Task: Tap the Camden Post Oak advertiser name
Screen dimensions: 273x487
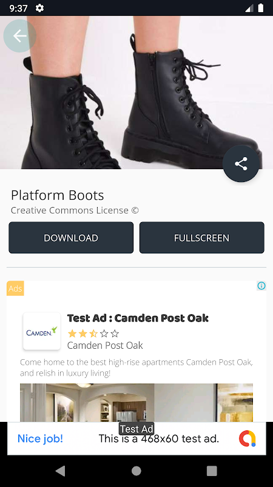Action: click(105, 345)
